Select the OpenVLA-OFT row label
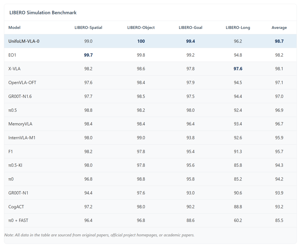The width and height of the screenshot is (298, 247). 22,83
